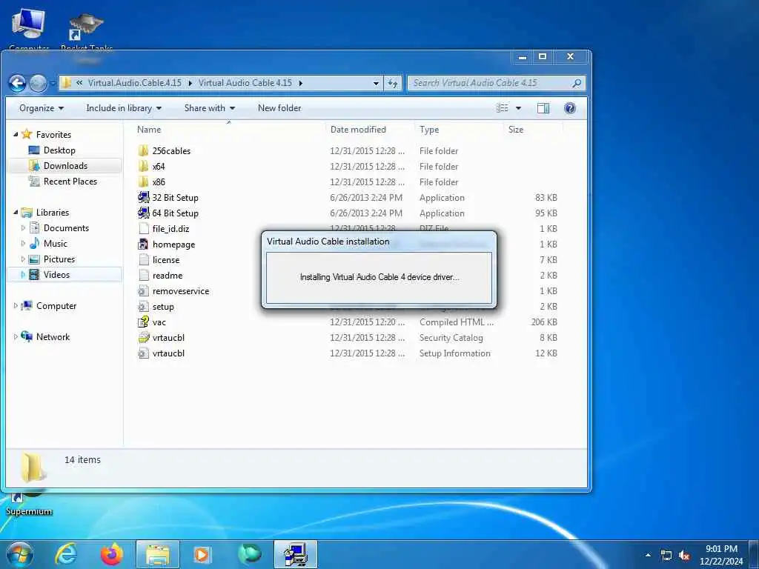The height and width of the screenshot is (569, 759).
Task: Open the Organize dropdown menu
Action: [x=42, y=108]
